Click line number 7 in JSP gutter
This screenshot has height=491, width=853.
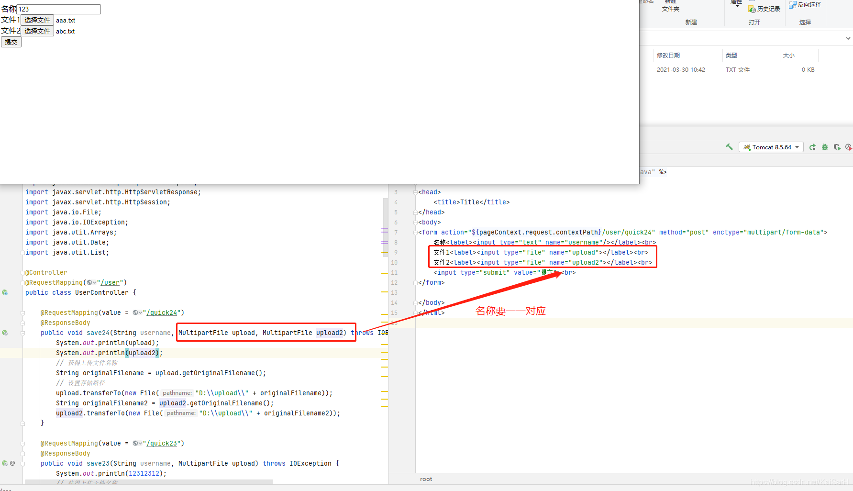(396, 233)
